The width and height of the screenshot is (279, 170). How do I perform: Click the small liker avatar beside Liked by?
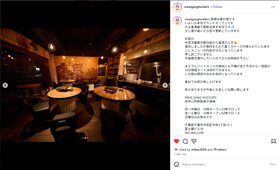[x=176, y=150]
